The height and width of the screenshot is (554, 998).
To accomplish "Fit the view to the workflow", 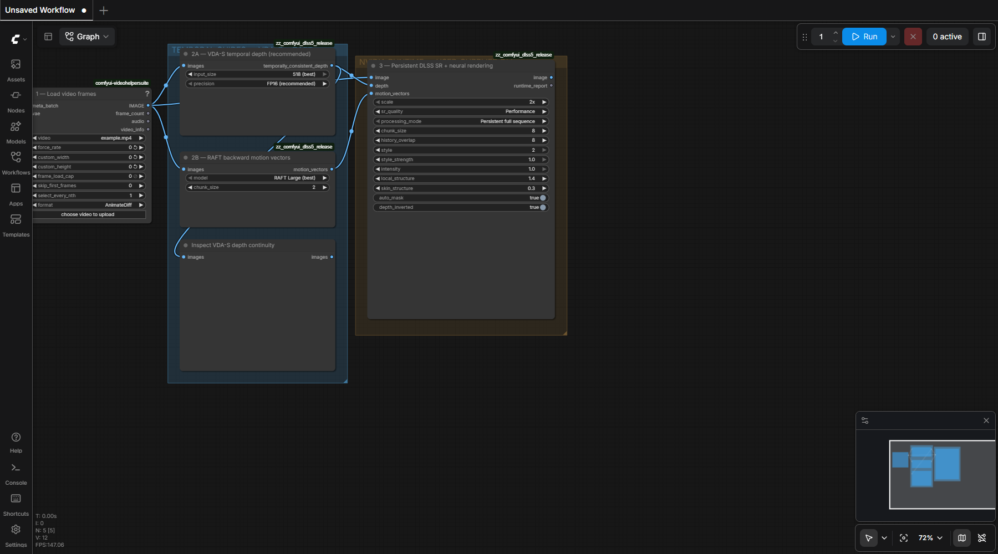I will click(x=904, y=538).
